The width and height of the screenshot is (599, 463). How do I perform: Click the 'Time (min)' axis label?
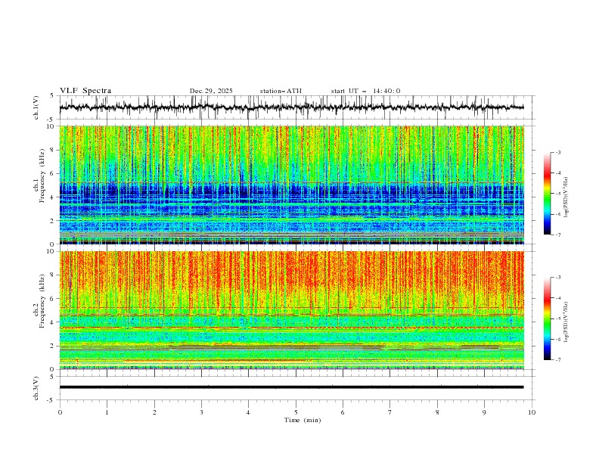pyautogui.click(x=303, y=420)
